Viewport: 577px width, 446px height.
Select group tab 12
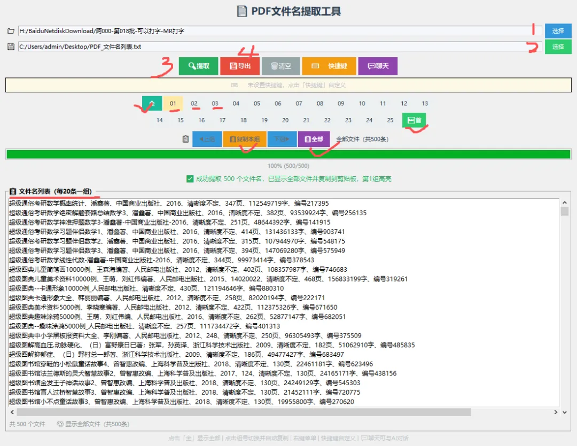404,104
